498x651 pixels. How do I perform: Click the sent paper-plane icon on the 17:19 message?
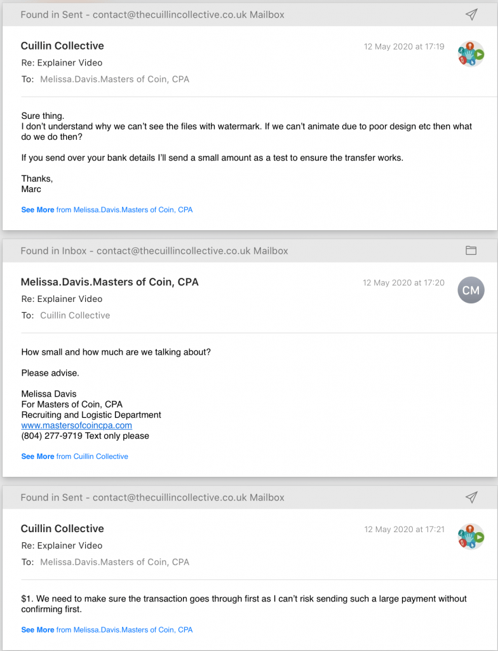tap(471, 14)
